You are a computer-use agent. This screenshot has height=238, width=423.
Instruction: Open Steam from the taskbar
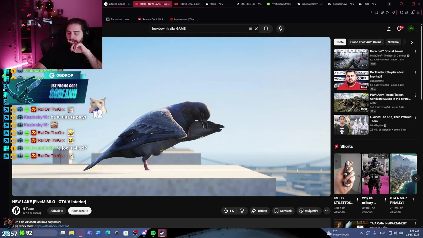162,233
